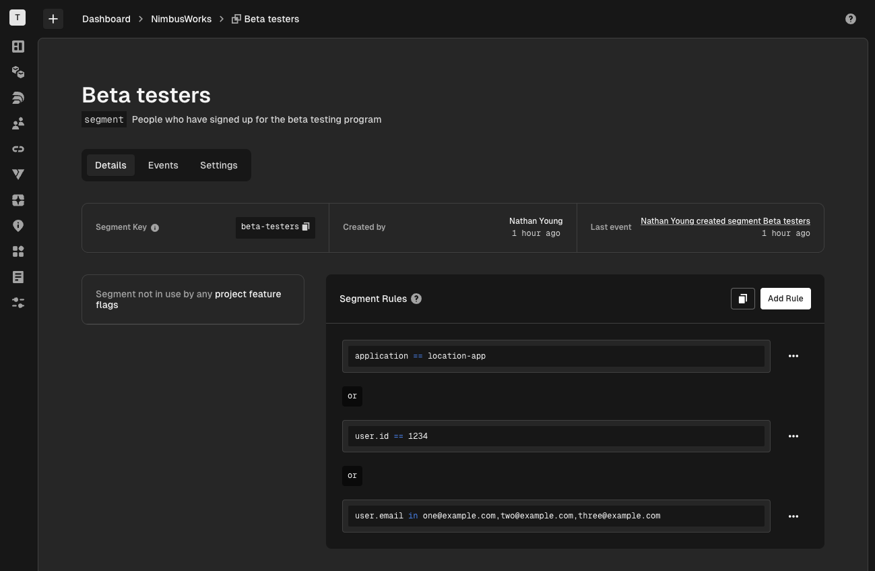Click Nathan Young under Created by
Screen dimensions: 875x571
coord(536,221)
